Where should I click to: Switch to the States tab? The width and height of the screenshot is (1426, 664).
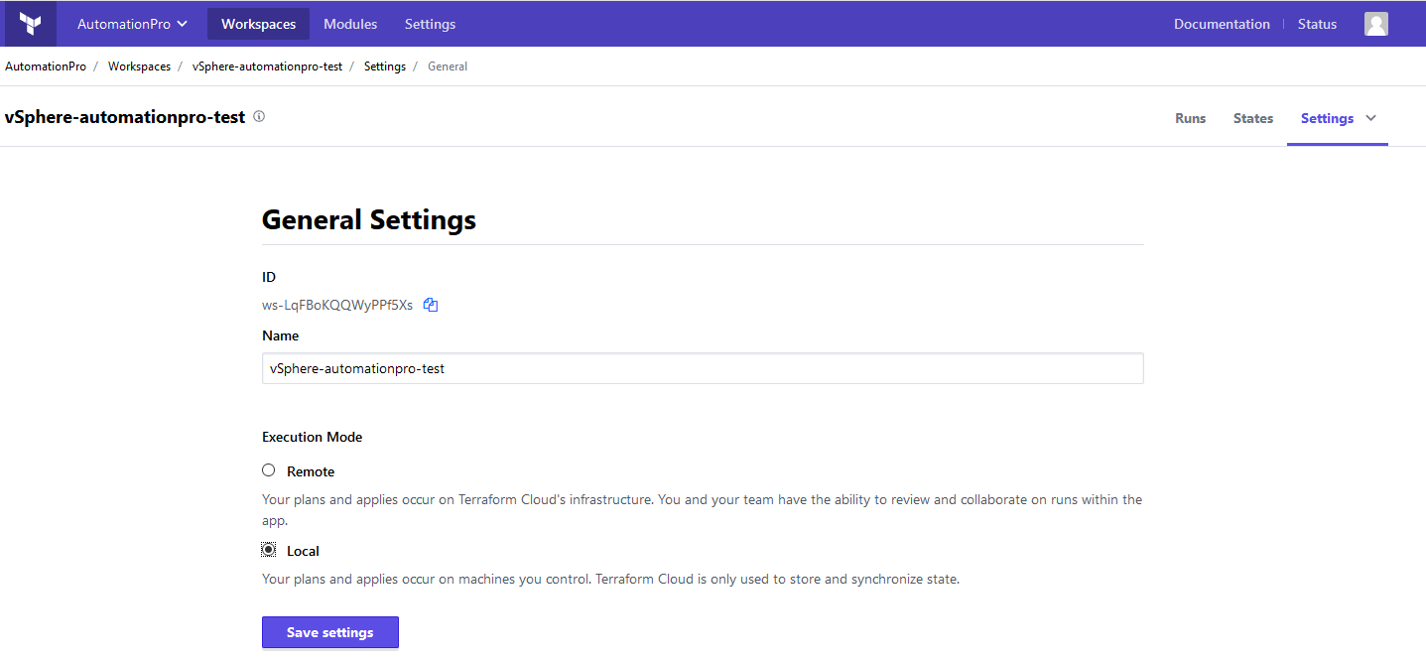pos(1253,118)
